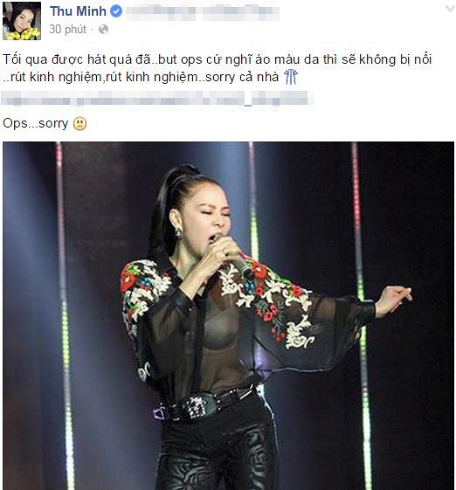The image size is (456, 490).
Task: Open Thu Minh's profile name link
Action: [78, 11]
